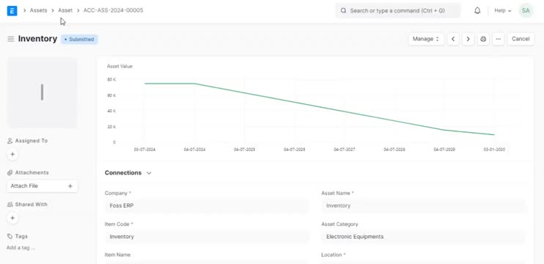Image resolution: width=544 pixels, height=264 pixels.
Task: Go to the previous document arrow
Action: coord(453,39)
